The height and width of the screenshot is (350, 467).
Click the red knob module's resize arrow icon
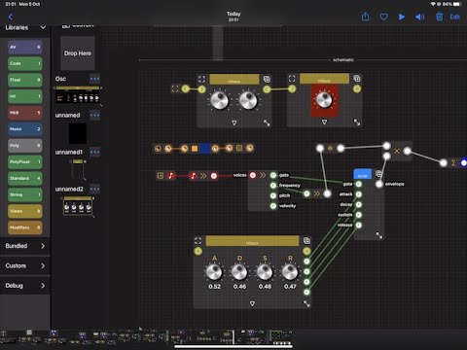tap(357, 122)
